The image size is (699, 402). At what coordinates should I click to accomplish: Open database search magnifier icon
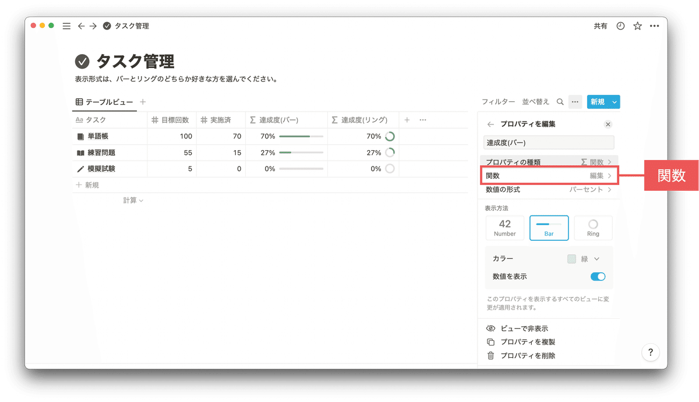tap(560, 102)
